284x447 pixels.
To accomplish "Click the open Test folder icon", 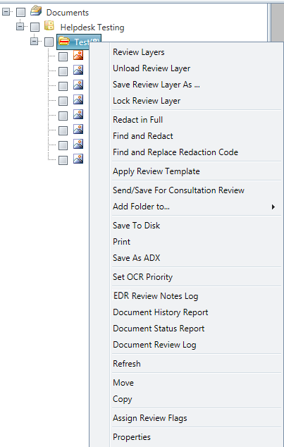I will (64, 42).
